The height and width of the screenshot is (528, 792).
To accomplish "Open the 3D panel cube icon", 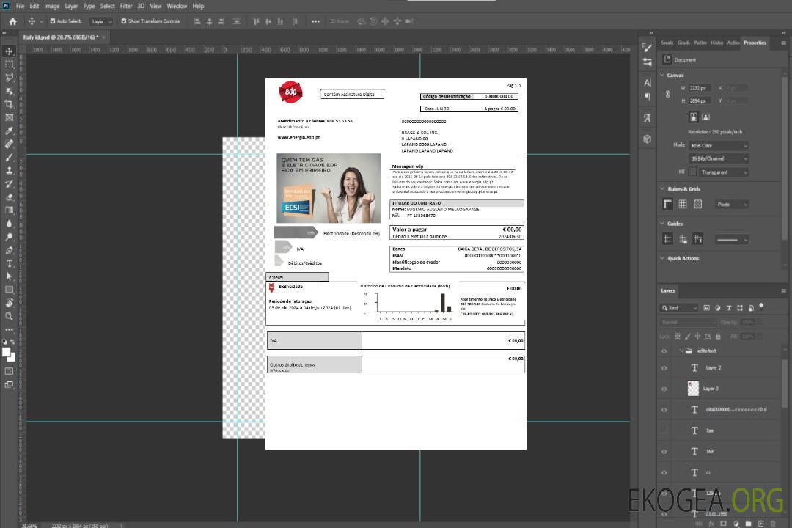I will pos(647,139).
